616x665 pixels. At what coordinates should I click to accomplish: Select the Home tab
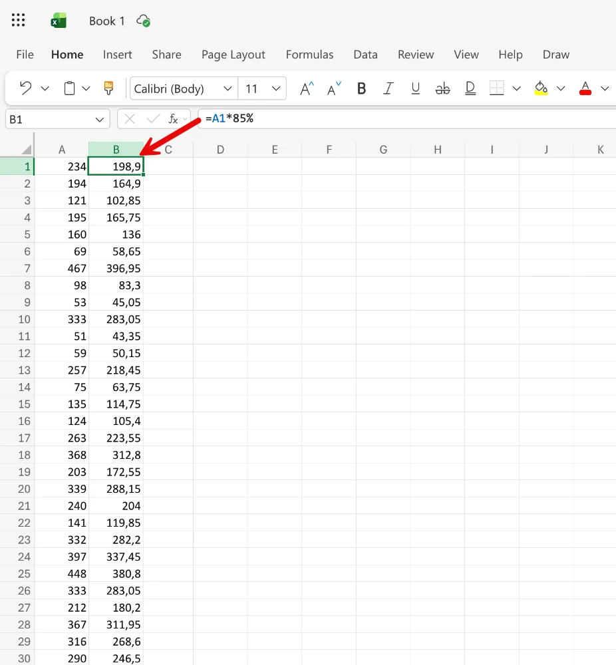coord(67,55)
